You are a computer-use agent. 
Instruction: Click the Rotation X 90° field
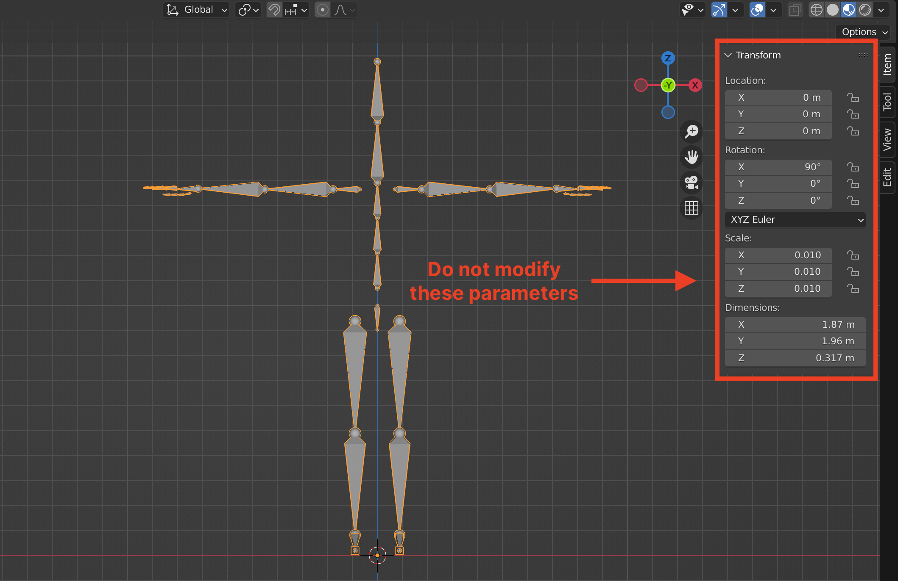click(778, 167)
